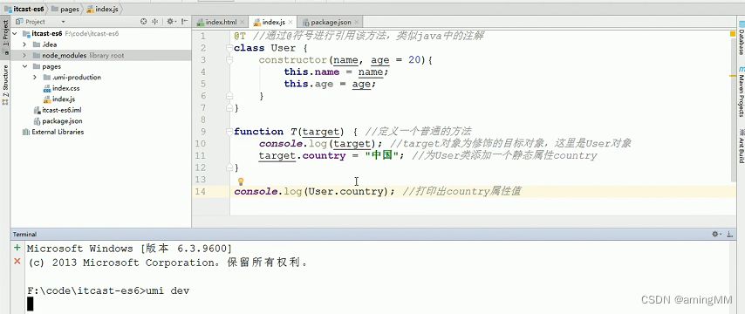Click the Terminal panel title
745x314 pixels.
click(x=24, y=235)
